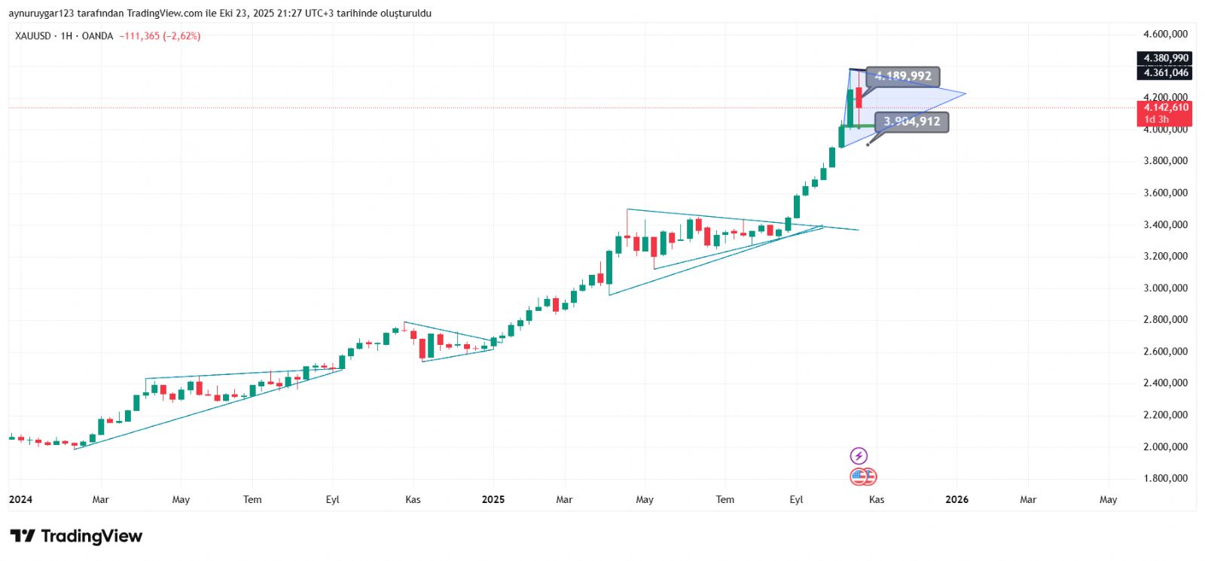Click the 4.189,992 price callout label

tap(903, 76)
